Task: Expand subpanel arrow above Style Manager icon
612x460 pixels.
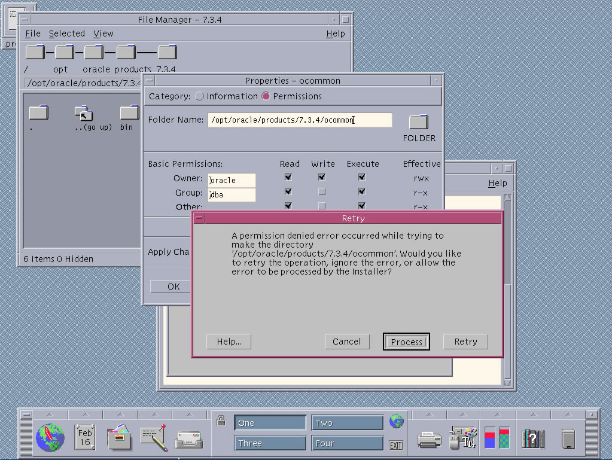Action: tap(463, 415)
